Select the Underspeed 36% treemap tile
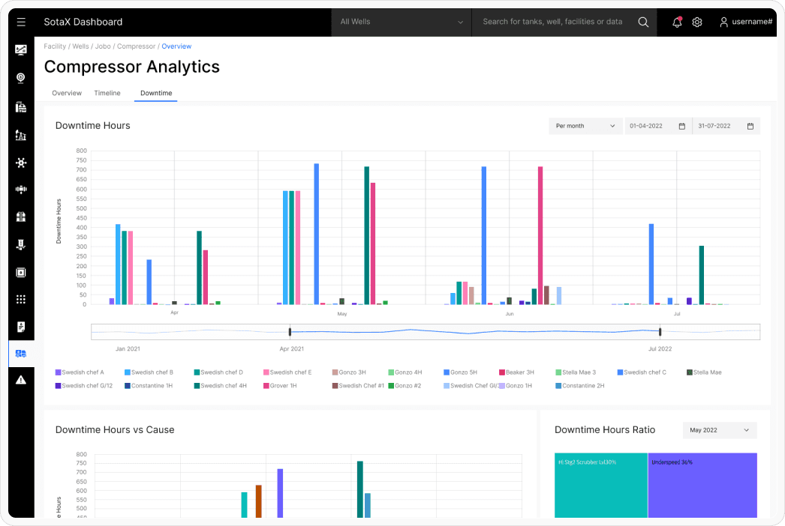This screenshot has width=785, height=526. pos(702,485)
